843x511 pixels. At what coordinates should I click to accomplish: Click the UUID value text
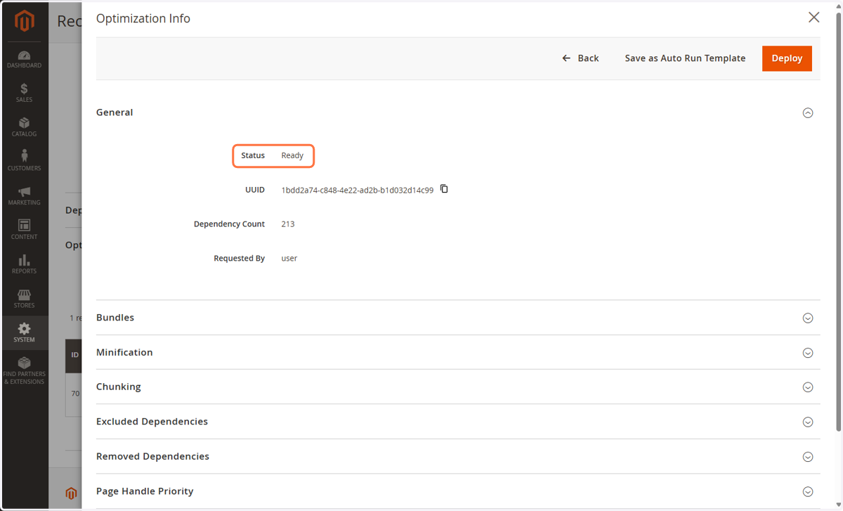click(357, 190)
